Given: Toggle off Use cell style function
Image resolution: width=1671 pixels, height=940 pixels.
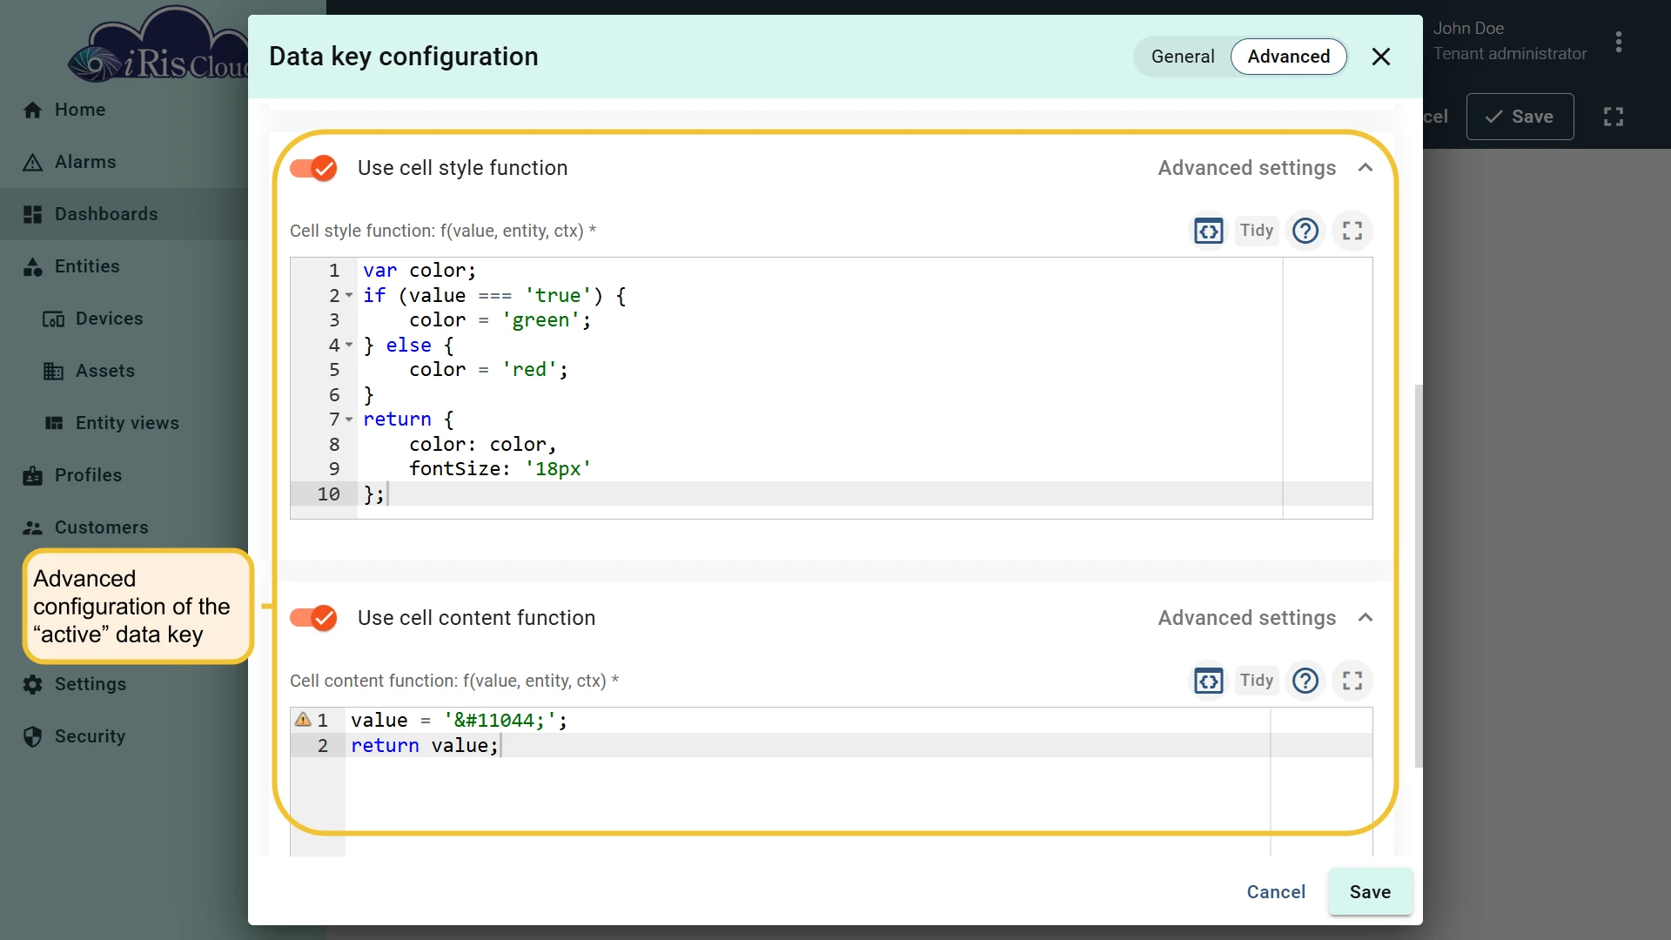Looking at the screenshot, I should 313,168.
